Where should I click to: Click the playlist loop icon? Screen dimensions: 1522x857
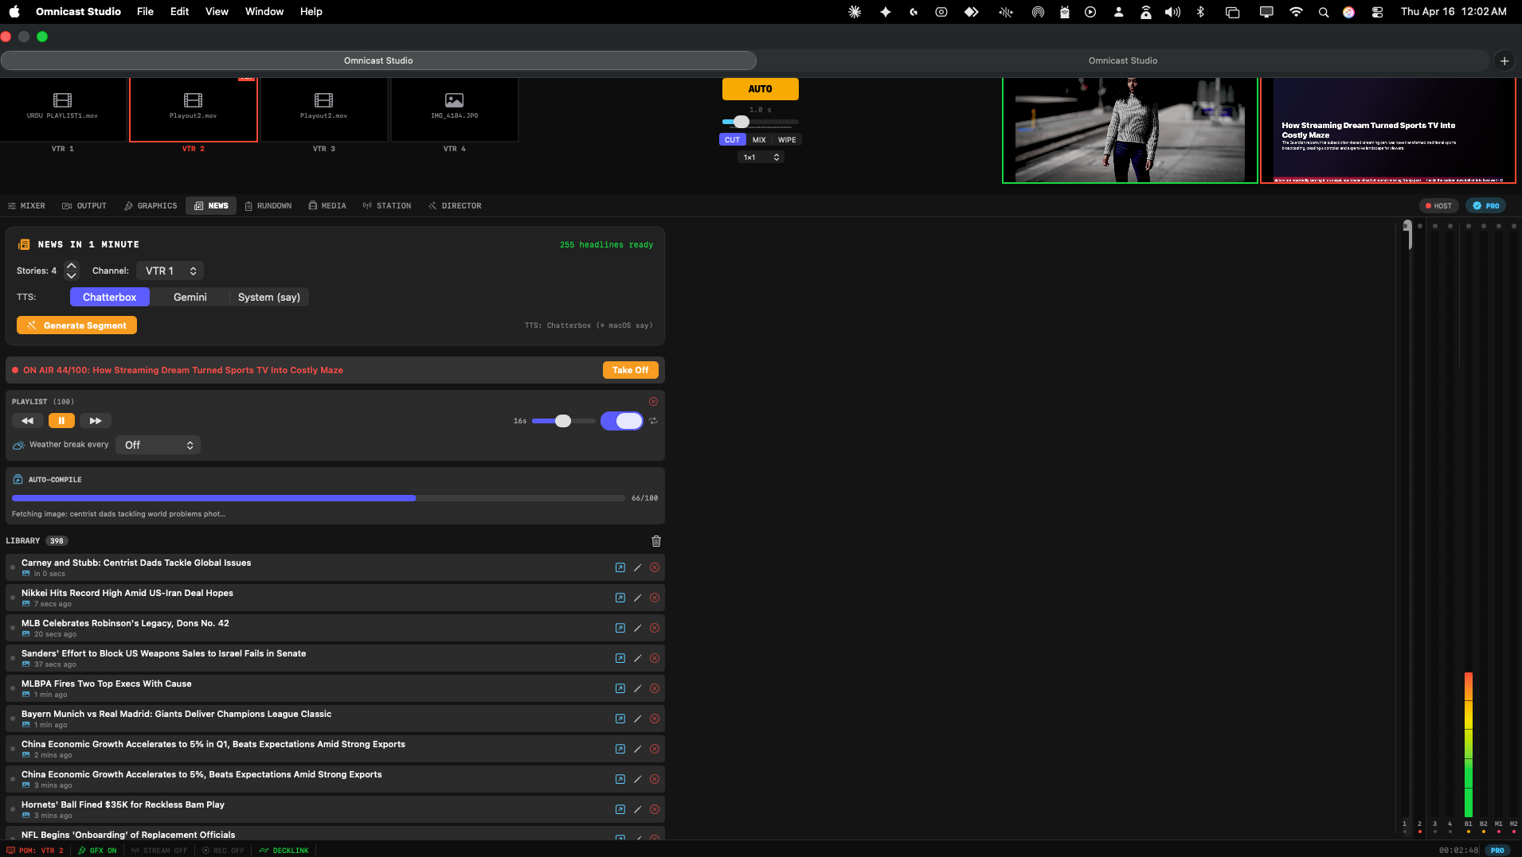pos(653,421)
